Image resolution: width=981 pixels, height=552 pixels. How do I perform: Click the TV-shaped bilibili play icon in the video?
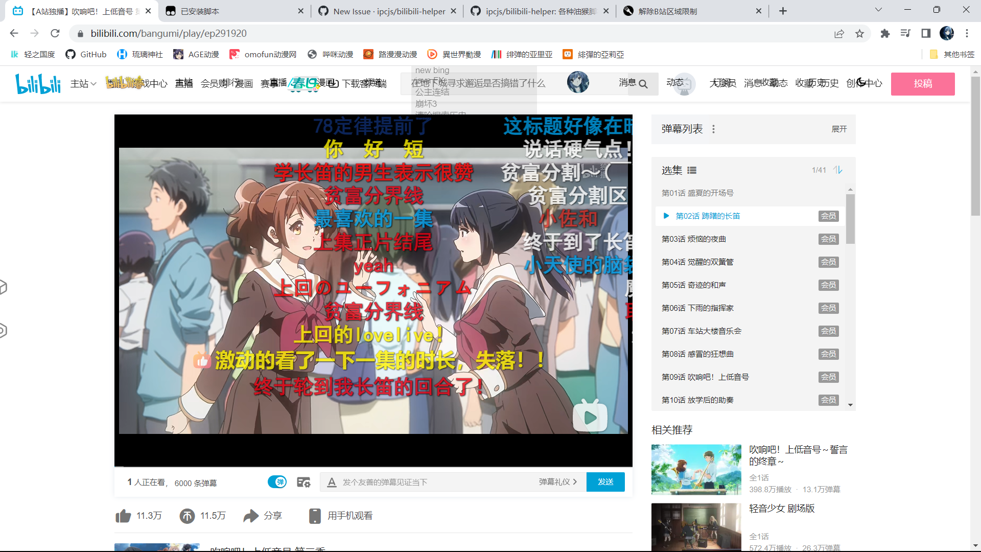point(590,416)
